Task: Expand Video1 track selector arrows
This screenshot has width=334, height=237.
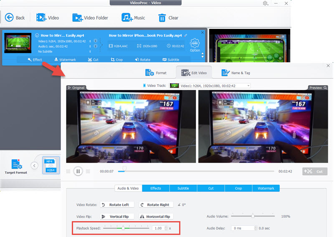Action: [90, 41]
